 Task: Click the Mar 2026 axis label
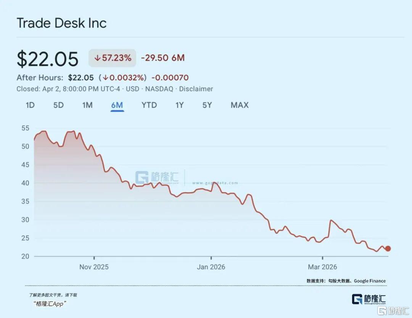click(322, 267)
